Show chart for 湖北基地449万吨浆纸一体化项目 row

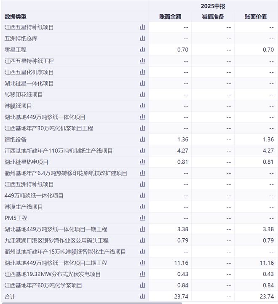point(142,117)
